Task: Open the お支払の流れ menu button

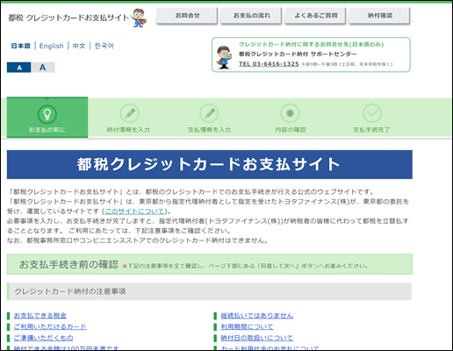Action: pyautogui.click(x=251, y=16)
